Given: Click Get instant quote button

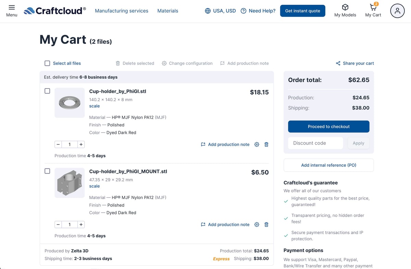Looking at the screenshot, I should tap(303, 11).
